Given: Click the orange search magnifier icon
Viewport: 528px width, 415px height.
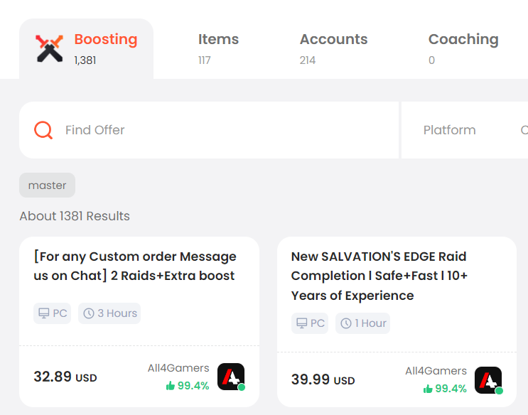Looking at the screenshot, I should [x=43, y=130].
